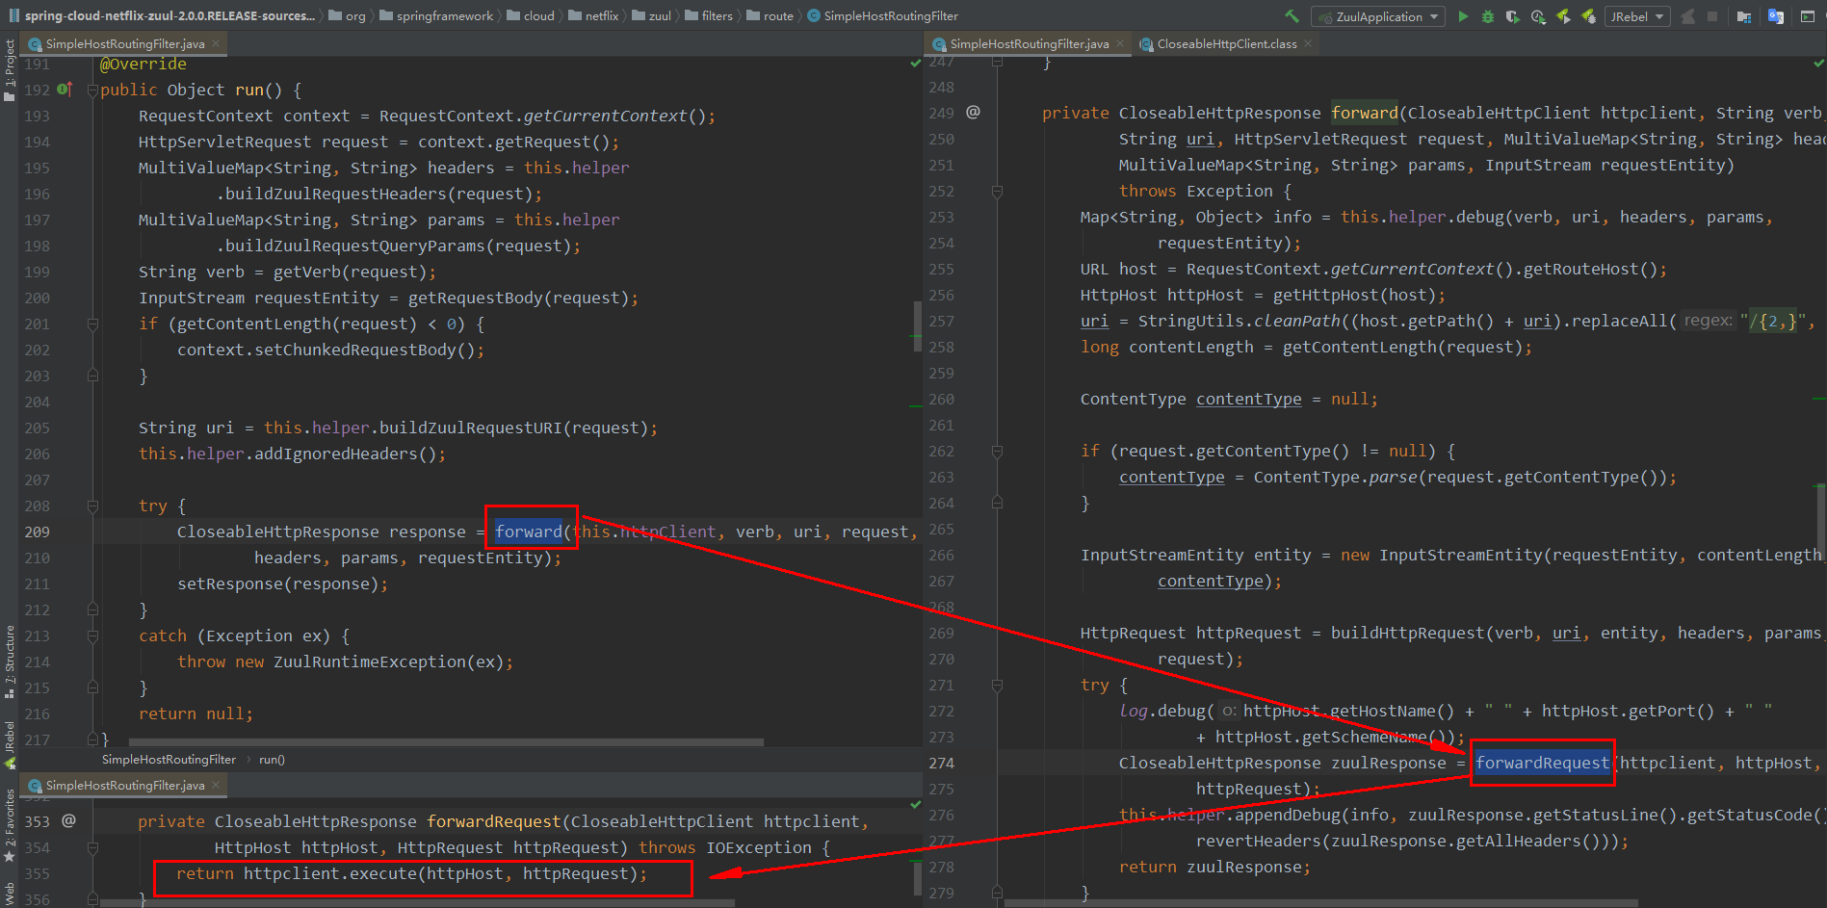Click the Stop square icon
This screenshot has height=908, width=1827.
tap(1712, 16)
